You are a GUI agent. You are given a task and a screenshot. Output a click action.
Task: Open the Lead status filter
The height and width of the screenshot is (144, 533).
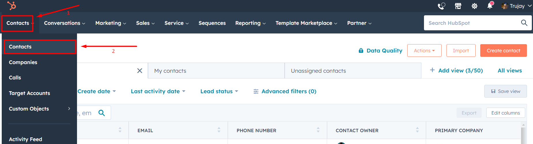coord(219,91)
